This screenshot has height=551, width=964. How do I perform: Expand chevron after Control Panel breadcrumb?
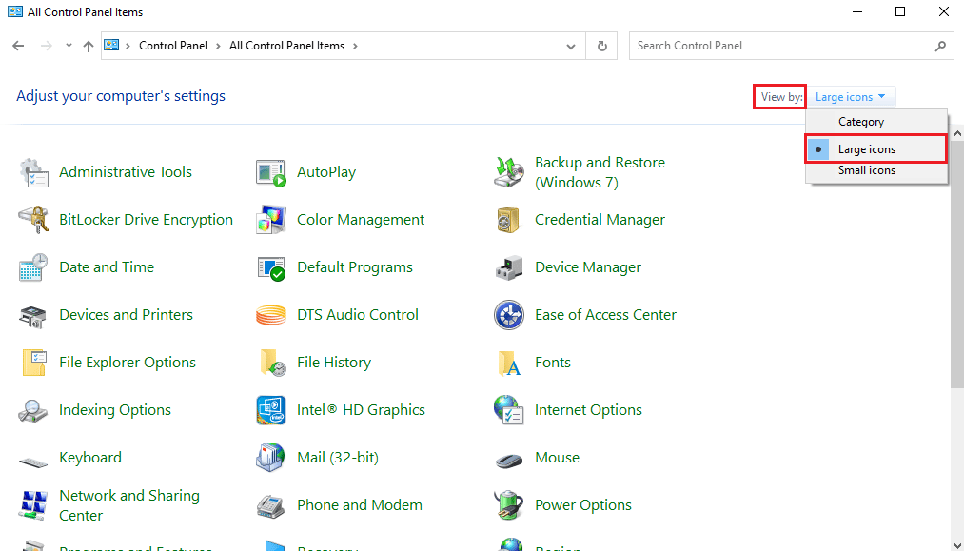[218, 46]
